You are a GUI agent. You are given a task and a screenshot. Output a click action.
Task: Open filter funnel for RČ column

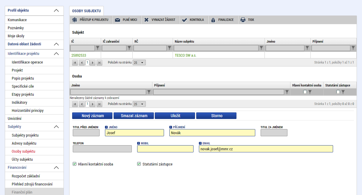point(170,48)
